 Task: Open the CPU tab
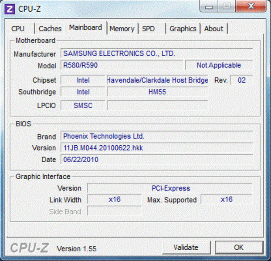pos(18,29)
